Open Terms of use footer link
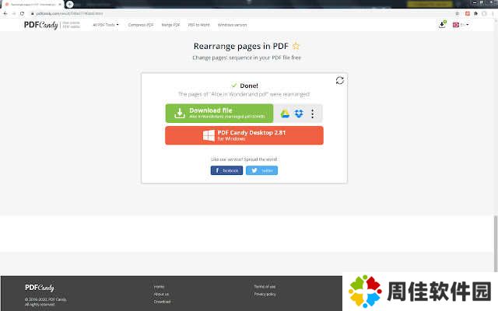Screen dimensions: 498x311 click(265, 286)
